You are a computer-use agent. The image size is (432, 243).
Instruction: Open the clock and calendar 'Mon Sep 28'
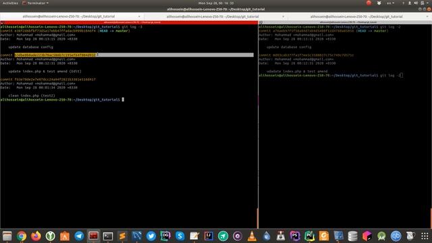coord(216,3)
